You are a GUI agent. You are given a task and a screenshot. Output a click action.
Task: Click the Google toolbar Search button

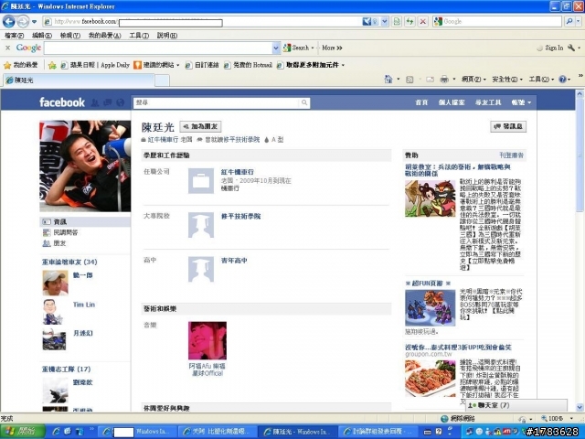(296, 48)
